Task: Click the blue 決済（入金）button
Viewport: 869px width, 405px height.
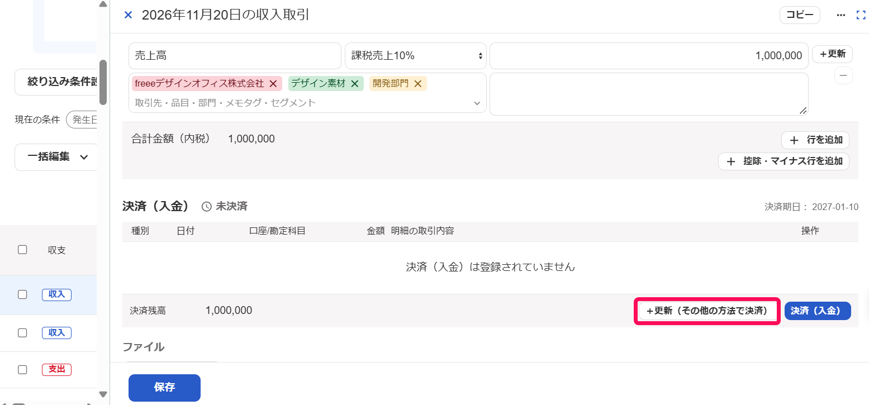Action: [818, 311]
